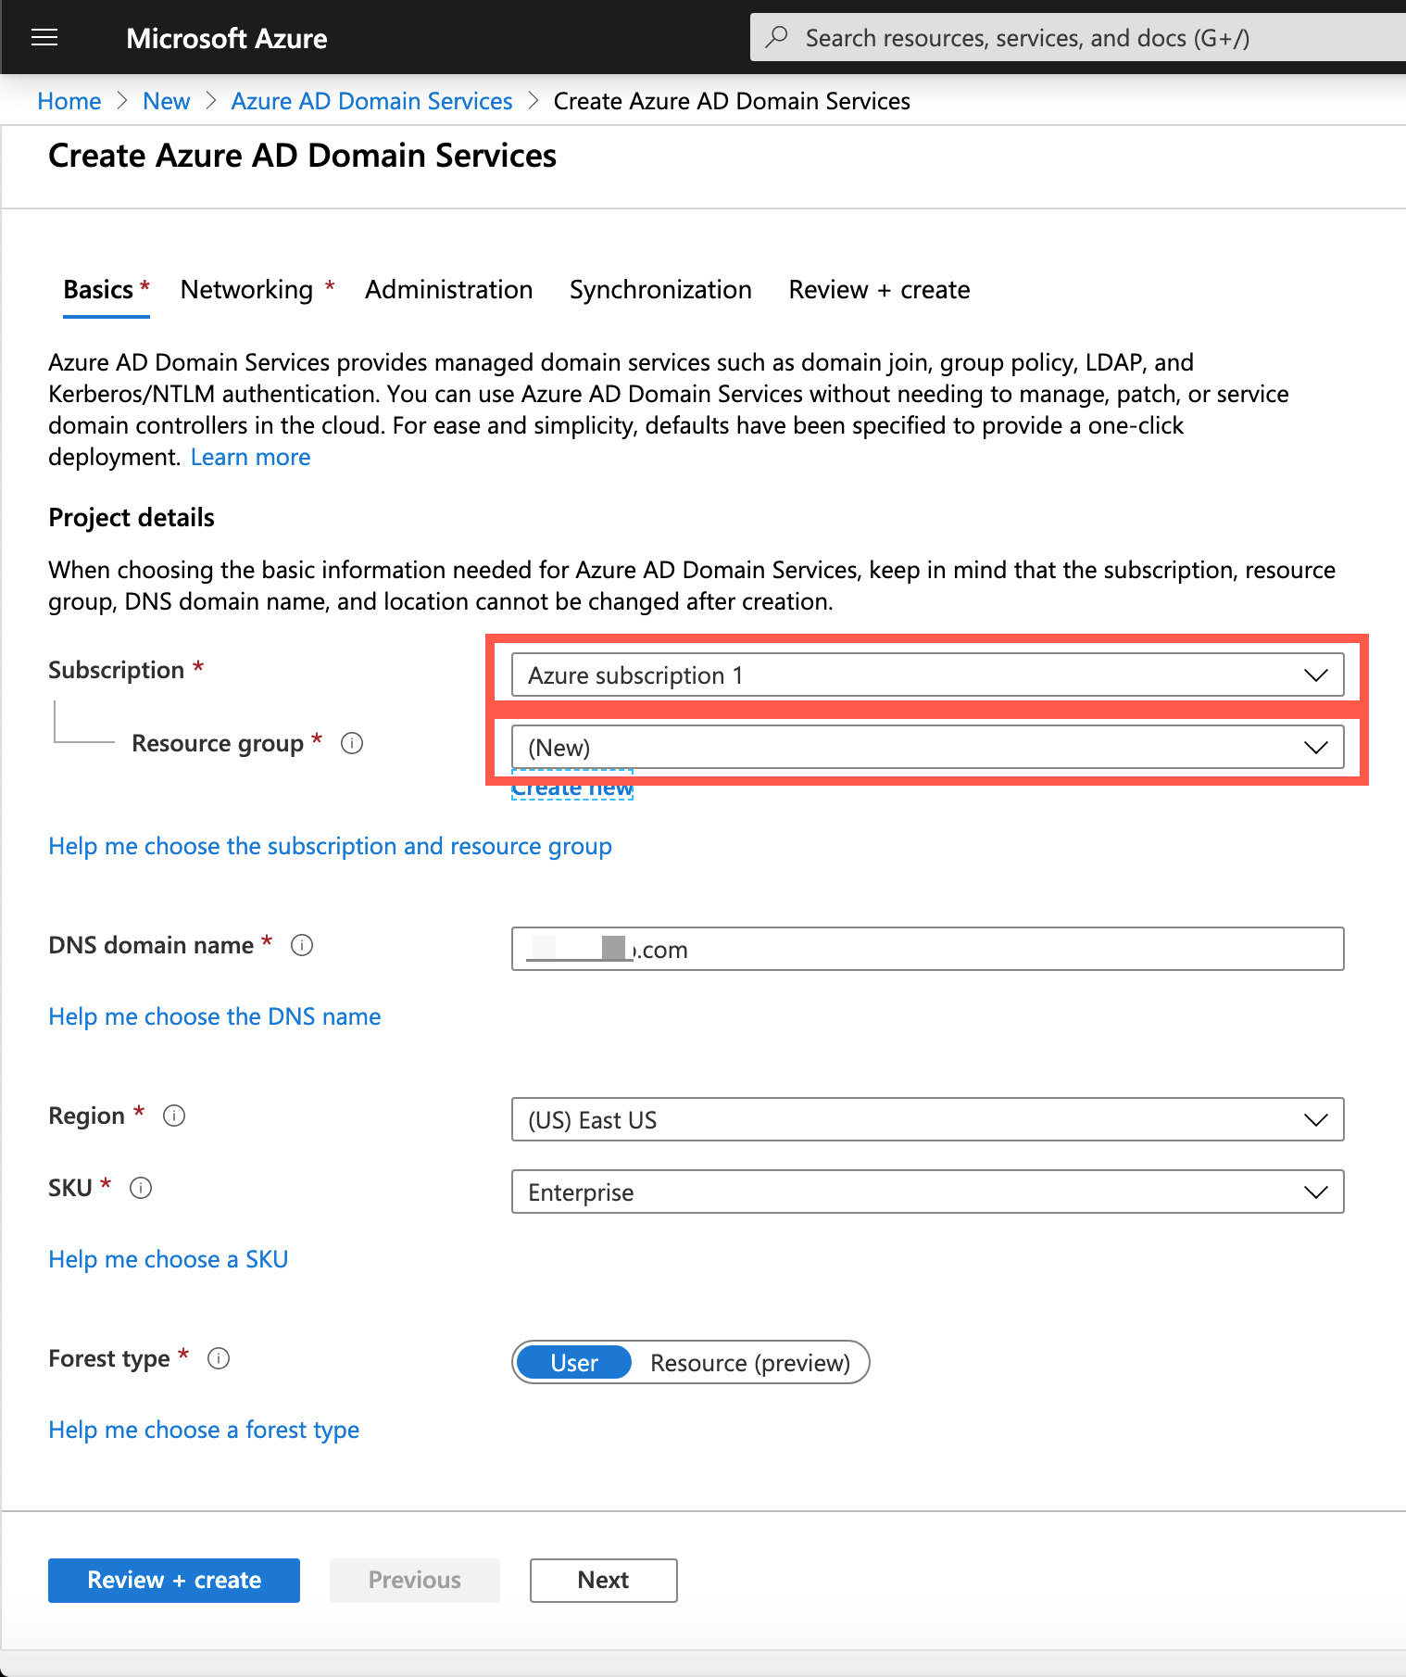This screenshot has height=1677, width=1406.
Task: Go to Home breadcrumb
Action: pyautogui.click(x=69, y=101)
